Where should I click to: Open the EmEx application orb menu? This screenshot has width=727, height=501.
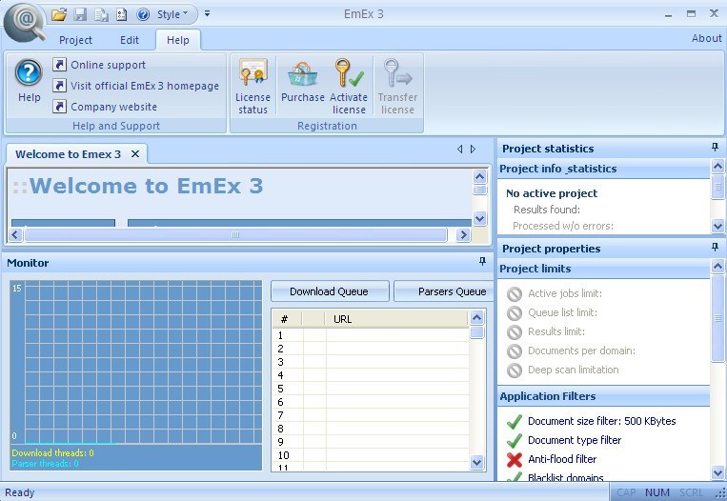click(x=25, y=22)
